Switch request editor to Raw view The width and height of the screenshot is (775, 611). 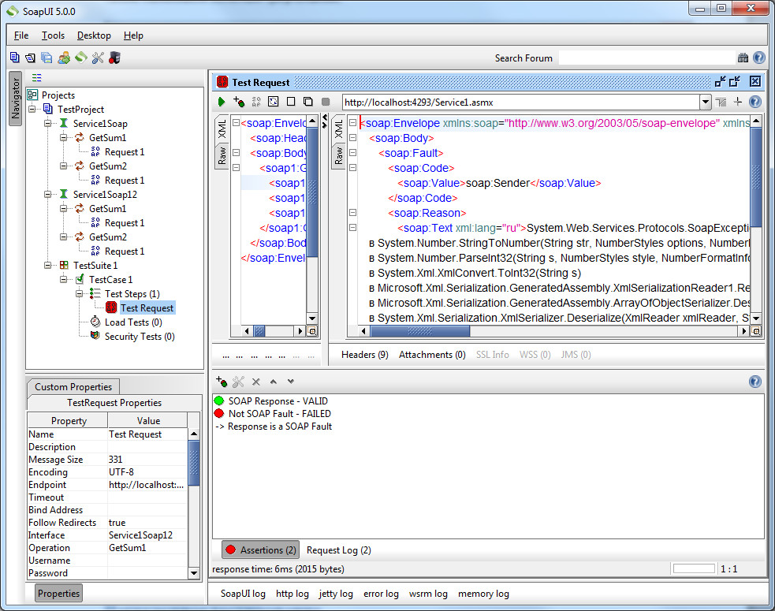point(222,155)
